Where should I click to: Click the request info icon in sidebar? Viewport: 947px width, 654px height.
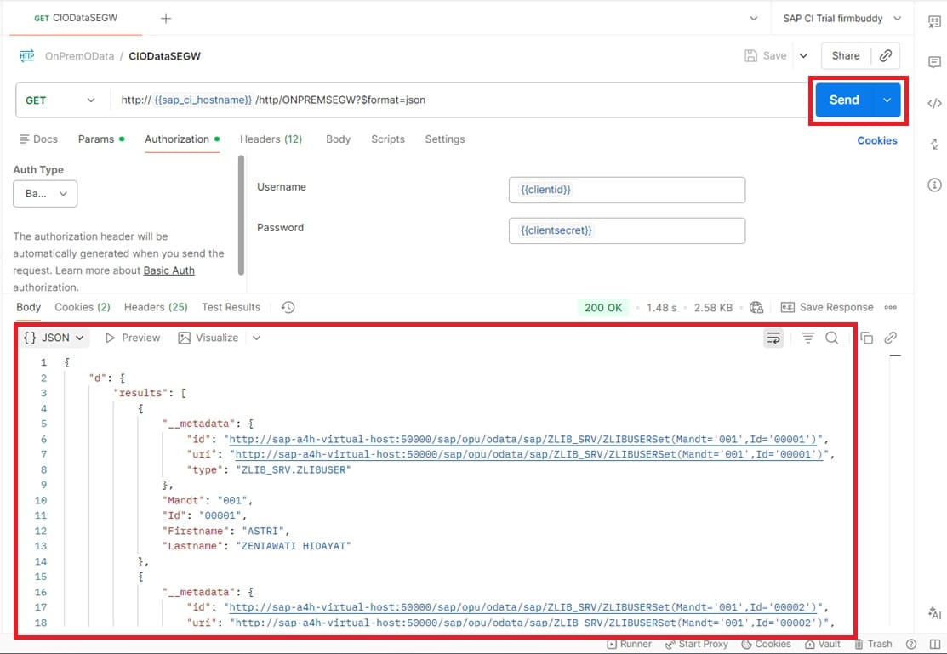[934, 185]
